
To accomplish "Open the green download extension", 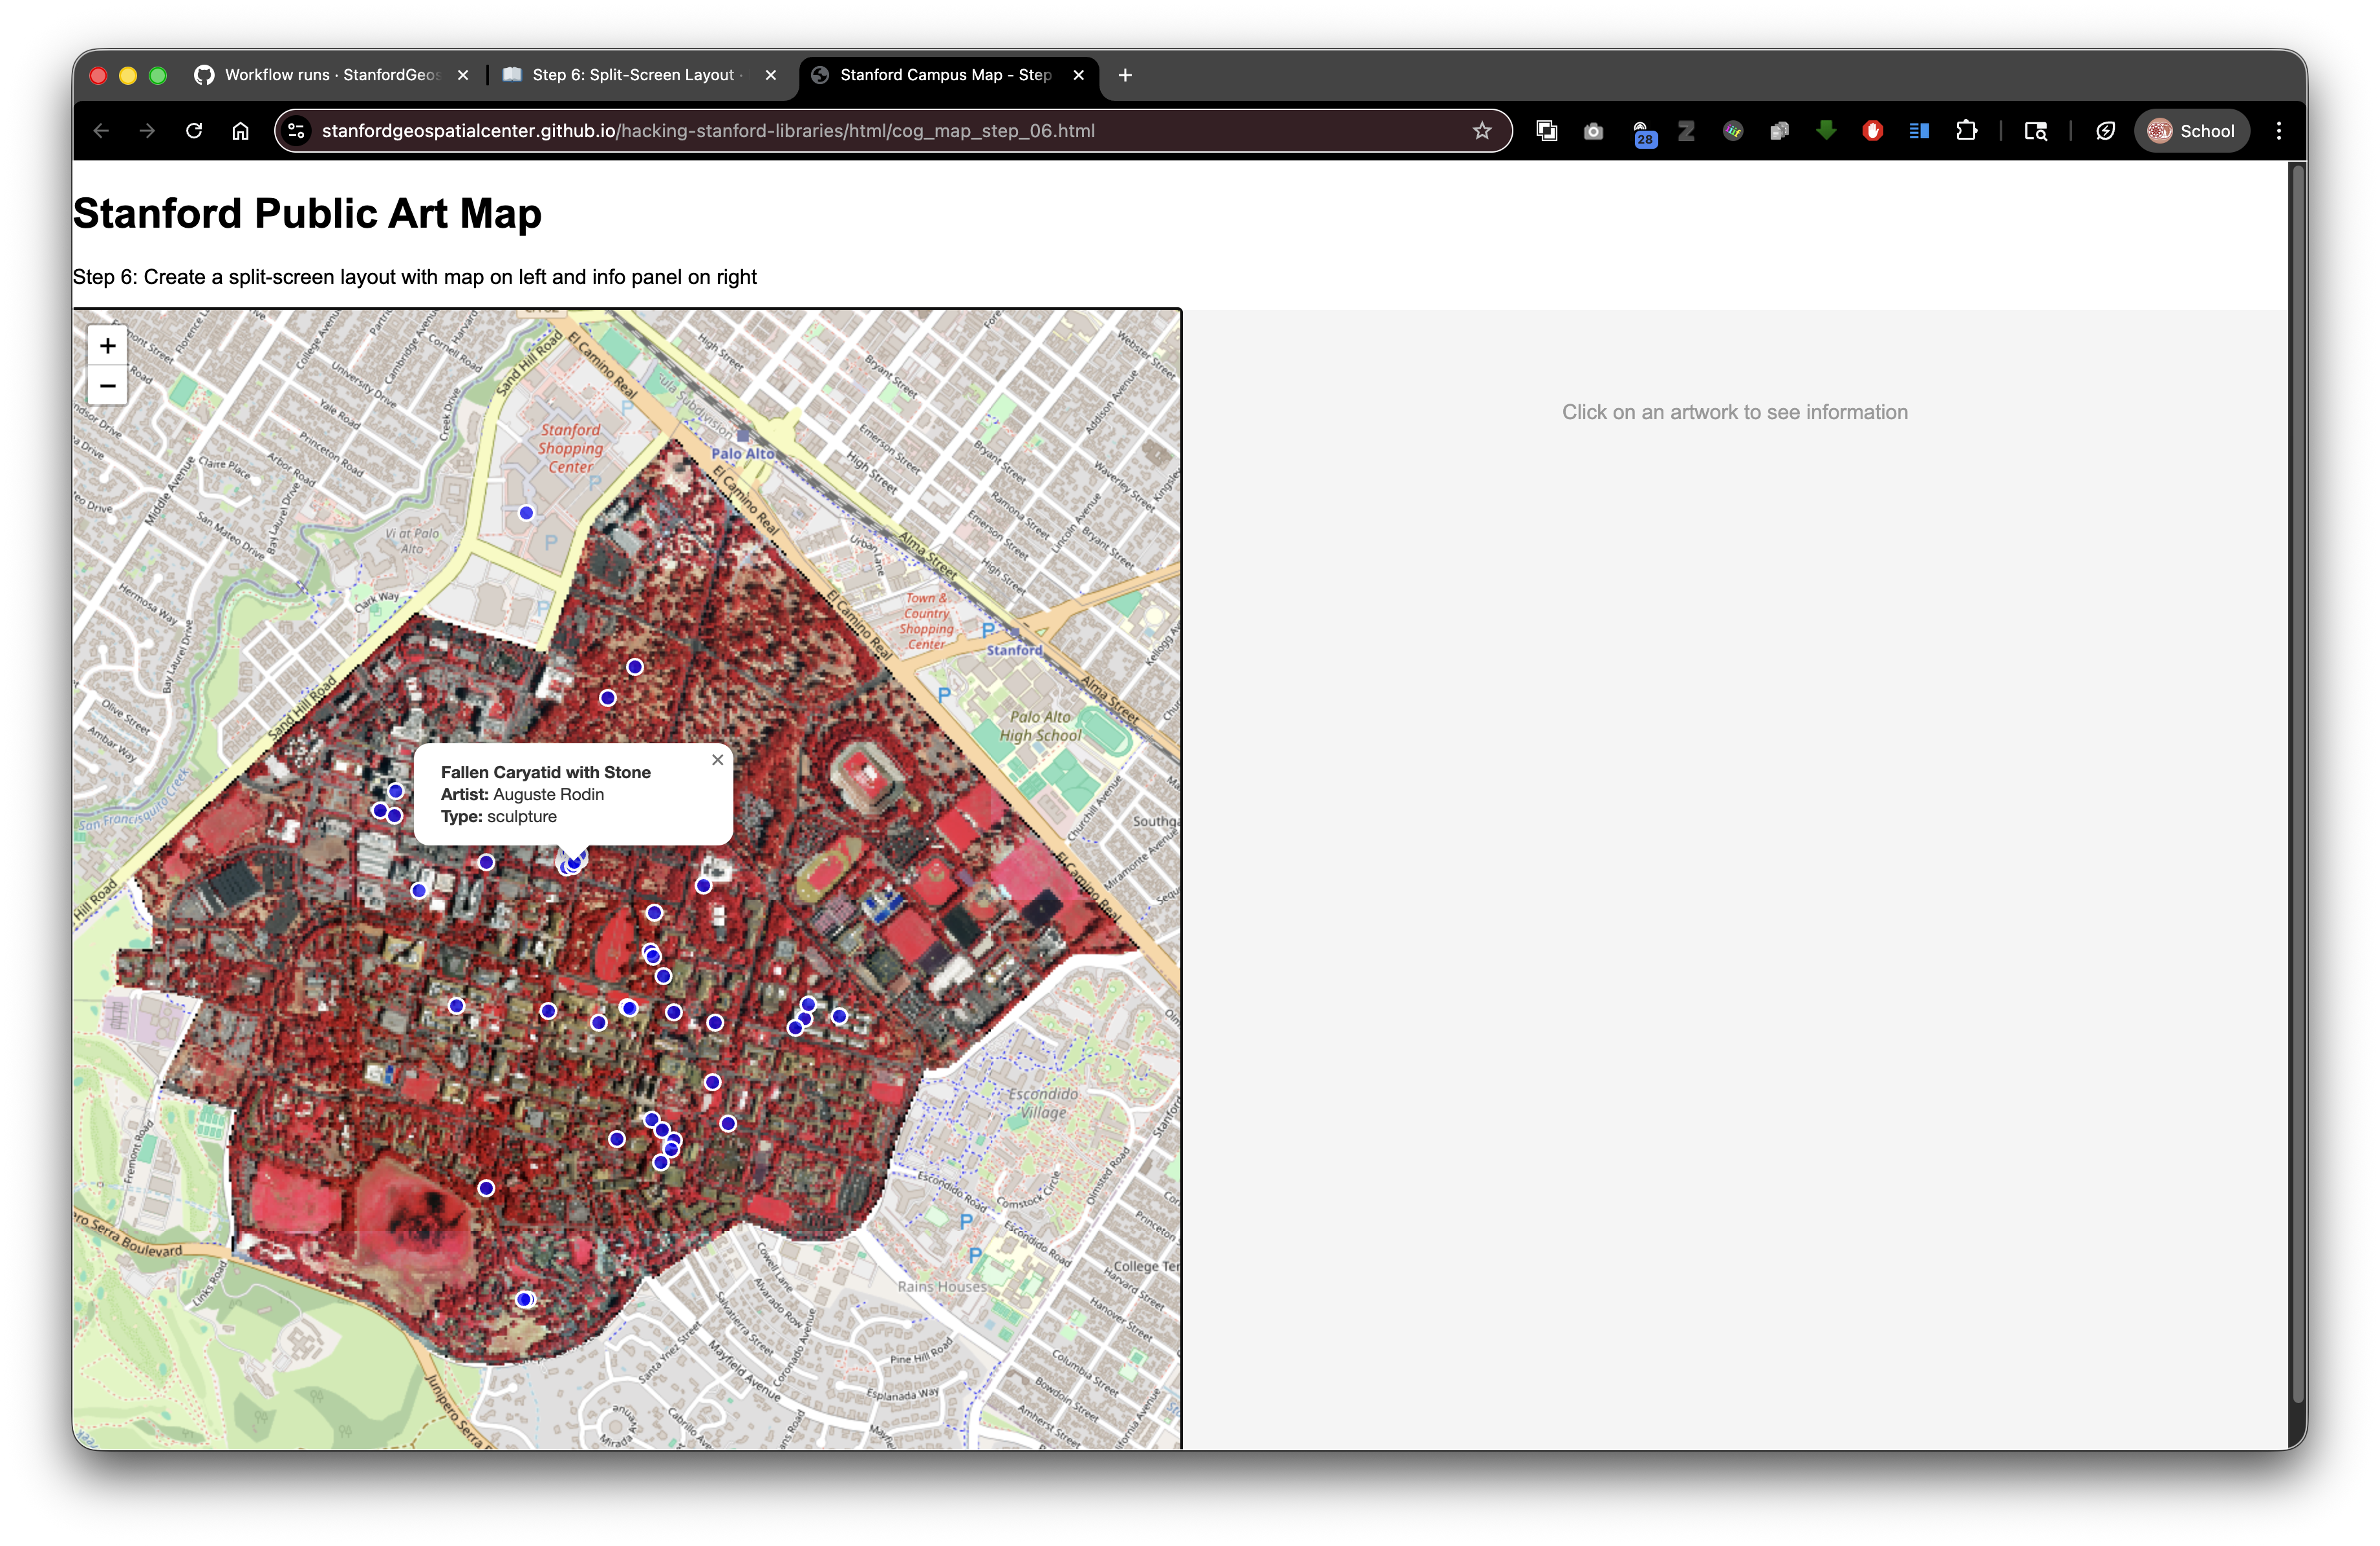I will (1826, 130).
